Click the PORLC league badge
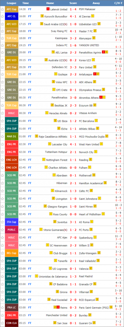Image resolution: width=124 pixels, height=327 pixels. 12,230
